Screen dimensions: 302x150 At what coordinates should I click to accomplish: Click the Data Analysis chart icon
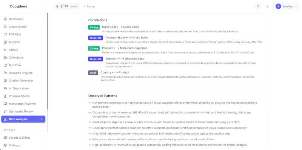tap(5, 119)
